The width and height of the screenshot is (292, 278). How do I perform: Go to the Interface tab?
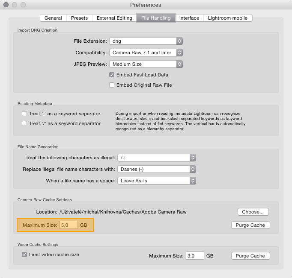[189, 18]
